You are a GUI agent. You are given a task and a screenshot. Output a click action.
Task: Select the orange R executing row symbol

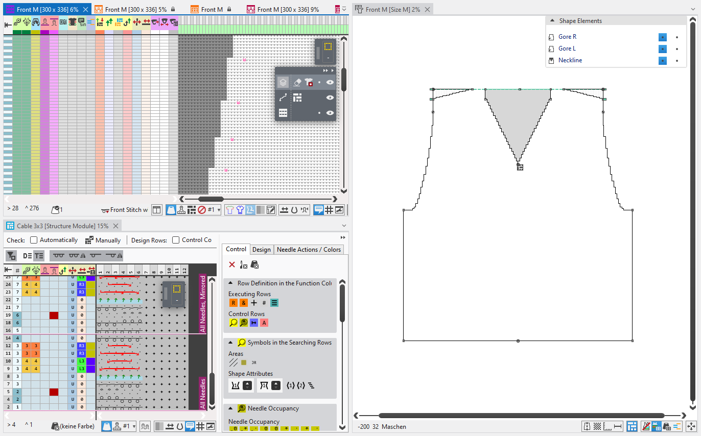233,303
